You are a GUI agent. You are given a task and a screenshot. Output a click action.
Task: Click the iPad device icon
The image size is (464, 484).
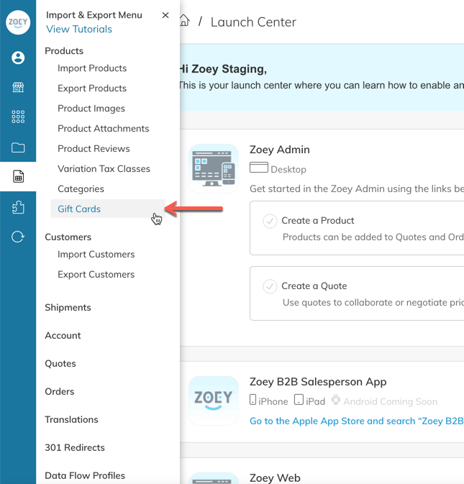(299, 399)
